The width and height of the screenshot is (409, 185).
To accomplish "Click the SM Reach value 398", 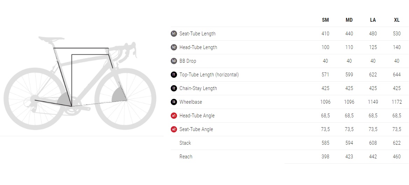I will pyautogui.click(x=325, y=157).
